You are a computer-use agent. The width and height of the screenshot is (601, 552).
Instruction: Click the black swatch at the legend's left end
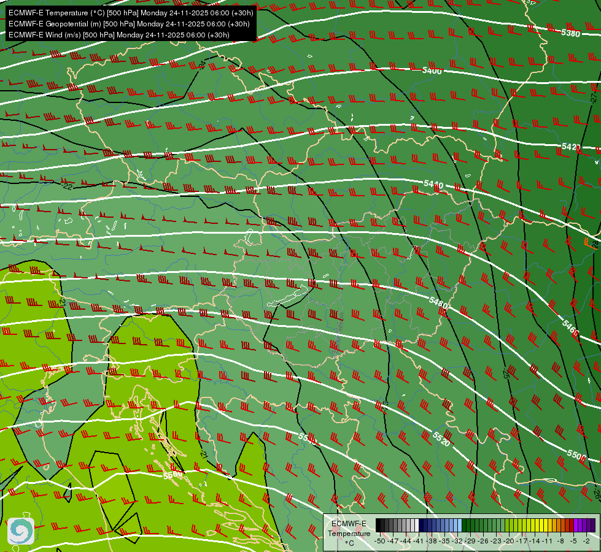pos(378,525)
